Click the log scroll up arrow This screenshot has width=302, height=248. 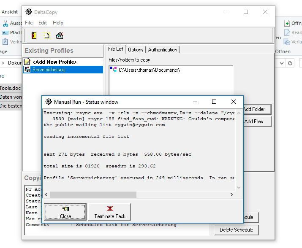(239, 113)
